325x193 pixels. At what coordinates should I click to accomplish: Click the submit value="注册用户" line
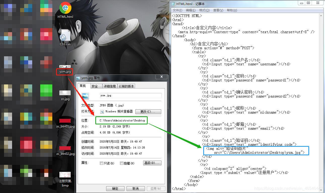coord(244,173)
